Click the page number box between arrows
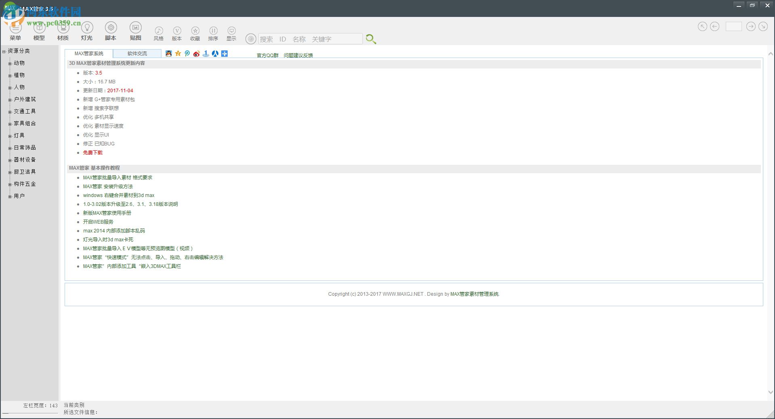 tap(733, 27)
